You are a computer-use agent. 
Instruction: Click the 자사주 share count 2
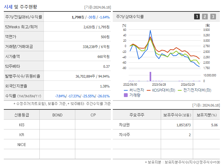(190, 135)
